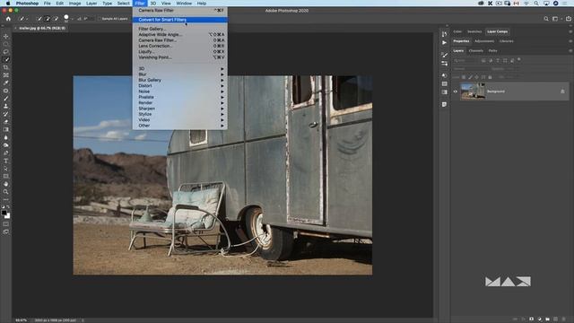Click the Background layer thumbnail

coord(473,92)
